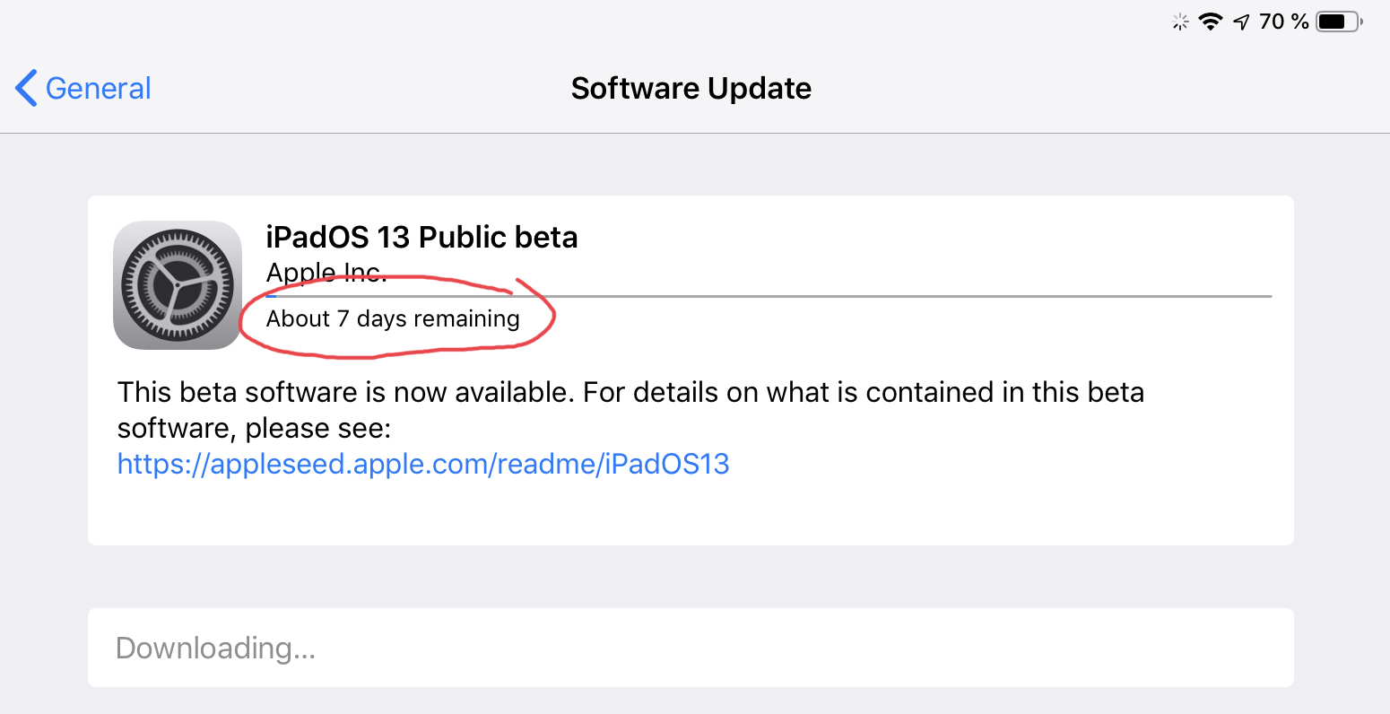Screen dimensions: 1390x714
Task: Tap the network activity spinner icon
Action: click(x=1180, y=22)
